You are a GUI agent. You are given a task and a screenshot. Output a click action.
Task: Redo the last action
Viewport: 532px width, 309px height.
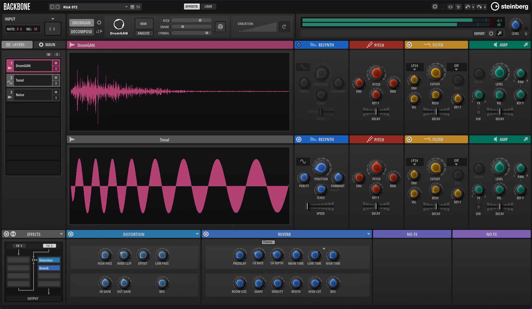479,7
